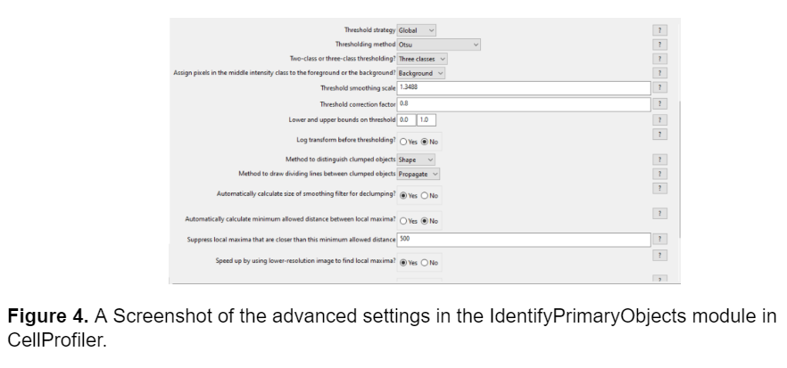Viewport: 787px width, 368px height.
Task: Open help for Suppress local maxima distance
Action: pos(660,240)
